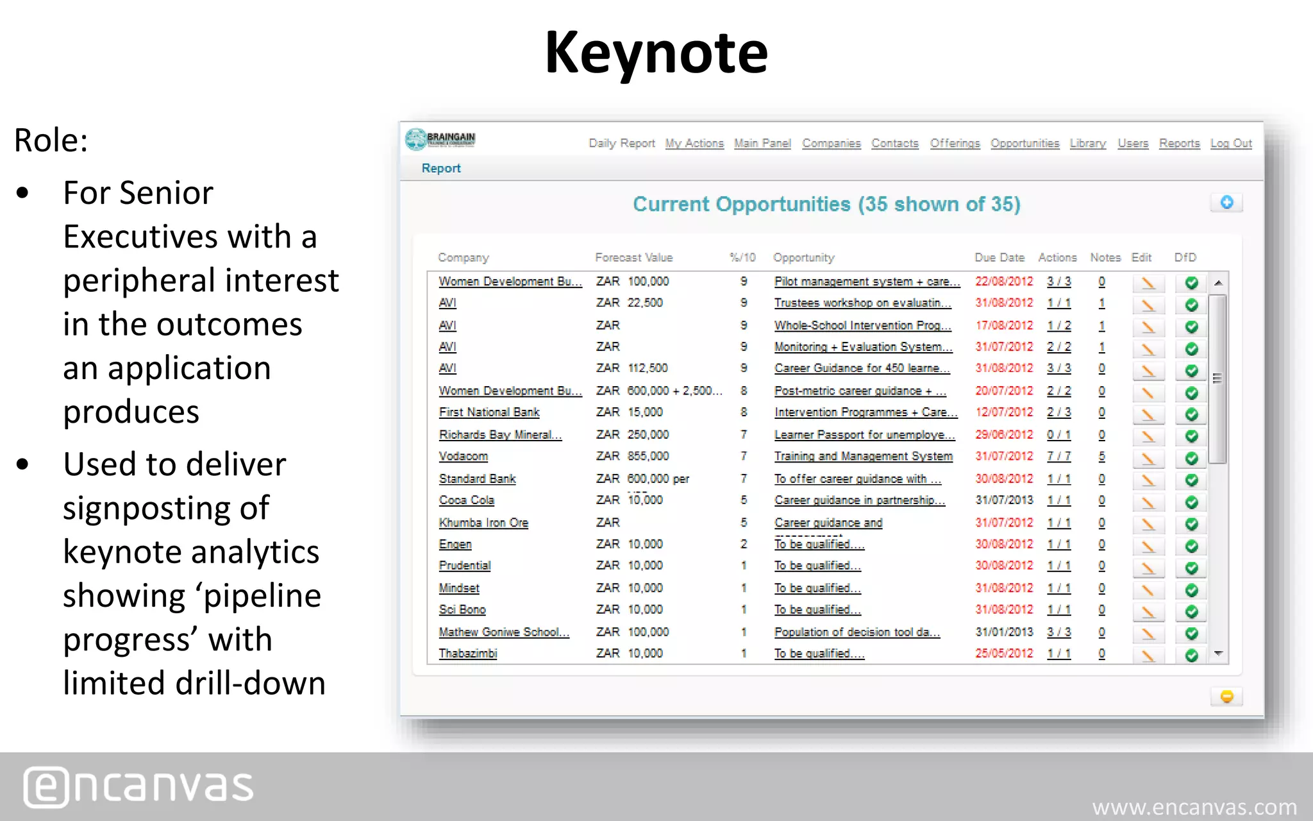Open the Library menu item

1088,144
